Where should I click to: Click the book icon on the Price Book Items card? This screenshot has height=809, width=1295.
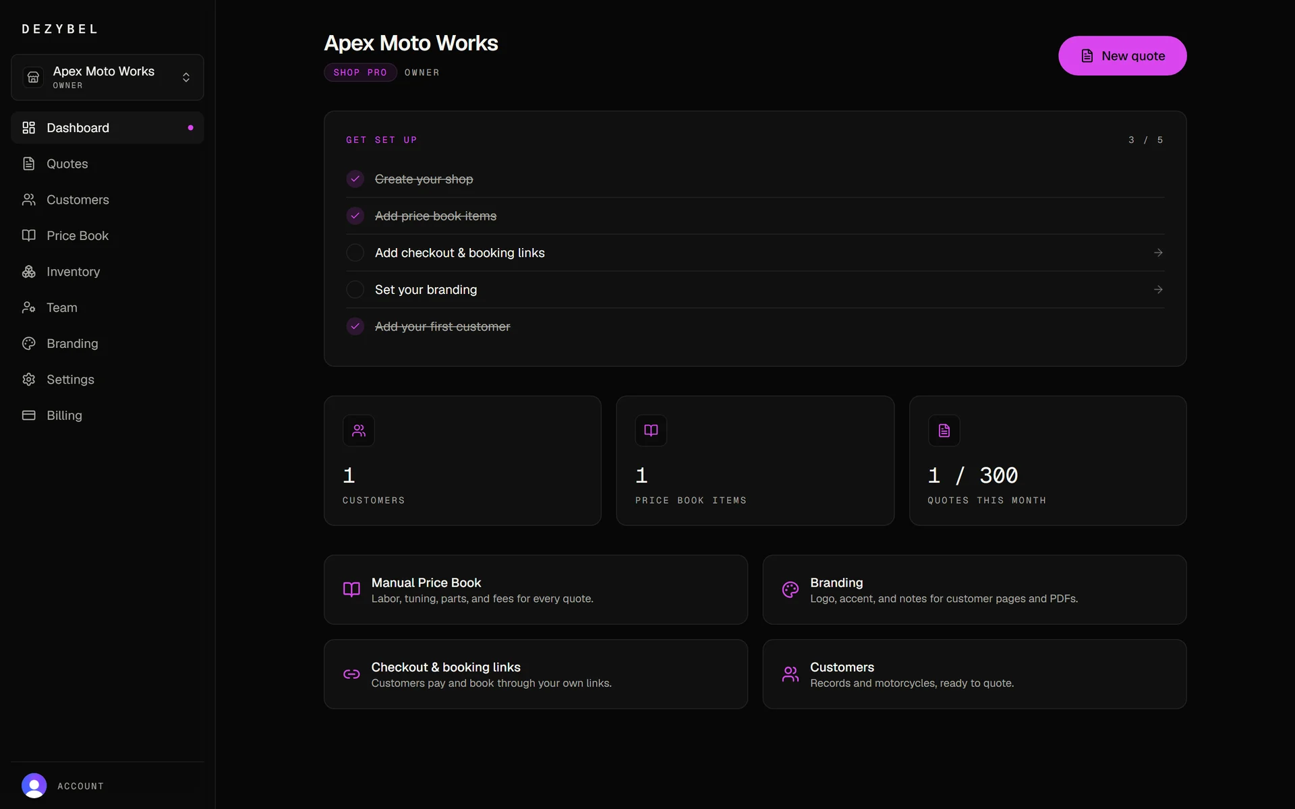pos(651,430)
